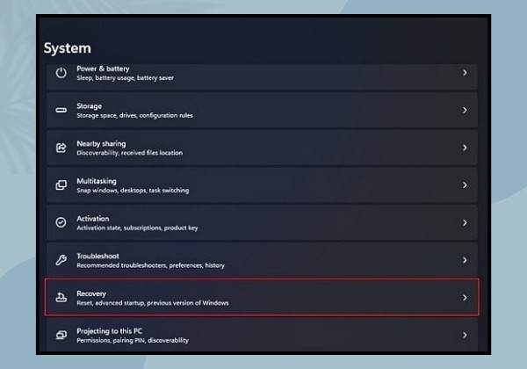This screenshot has width=527, height=369.
Task: Click 'Storage space, drives, configuration rules' text
Action: coord(134,116)
